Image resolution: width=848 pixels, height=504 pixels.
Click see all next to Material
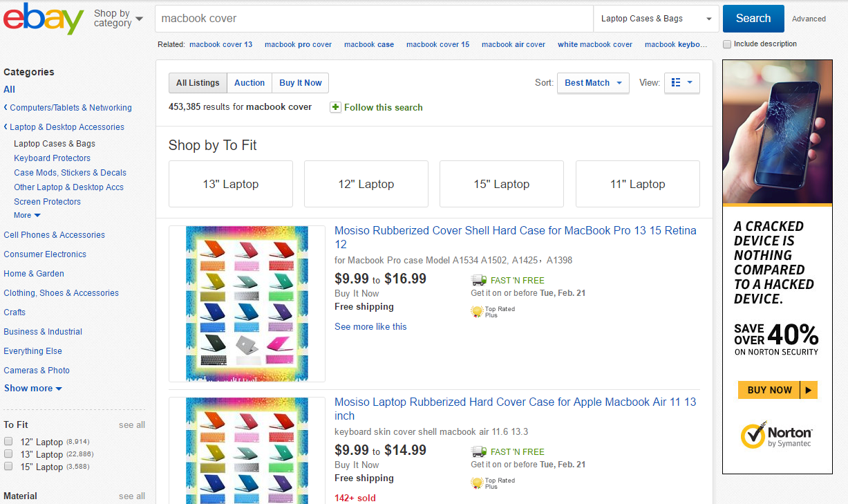tap(132, 496)
